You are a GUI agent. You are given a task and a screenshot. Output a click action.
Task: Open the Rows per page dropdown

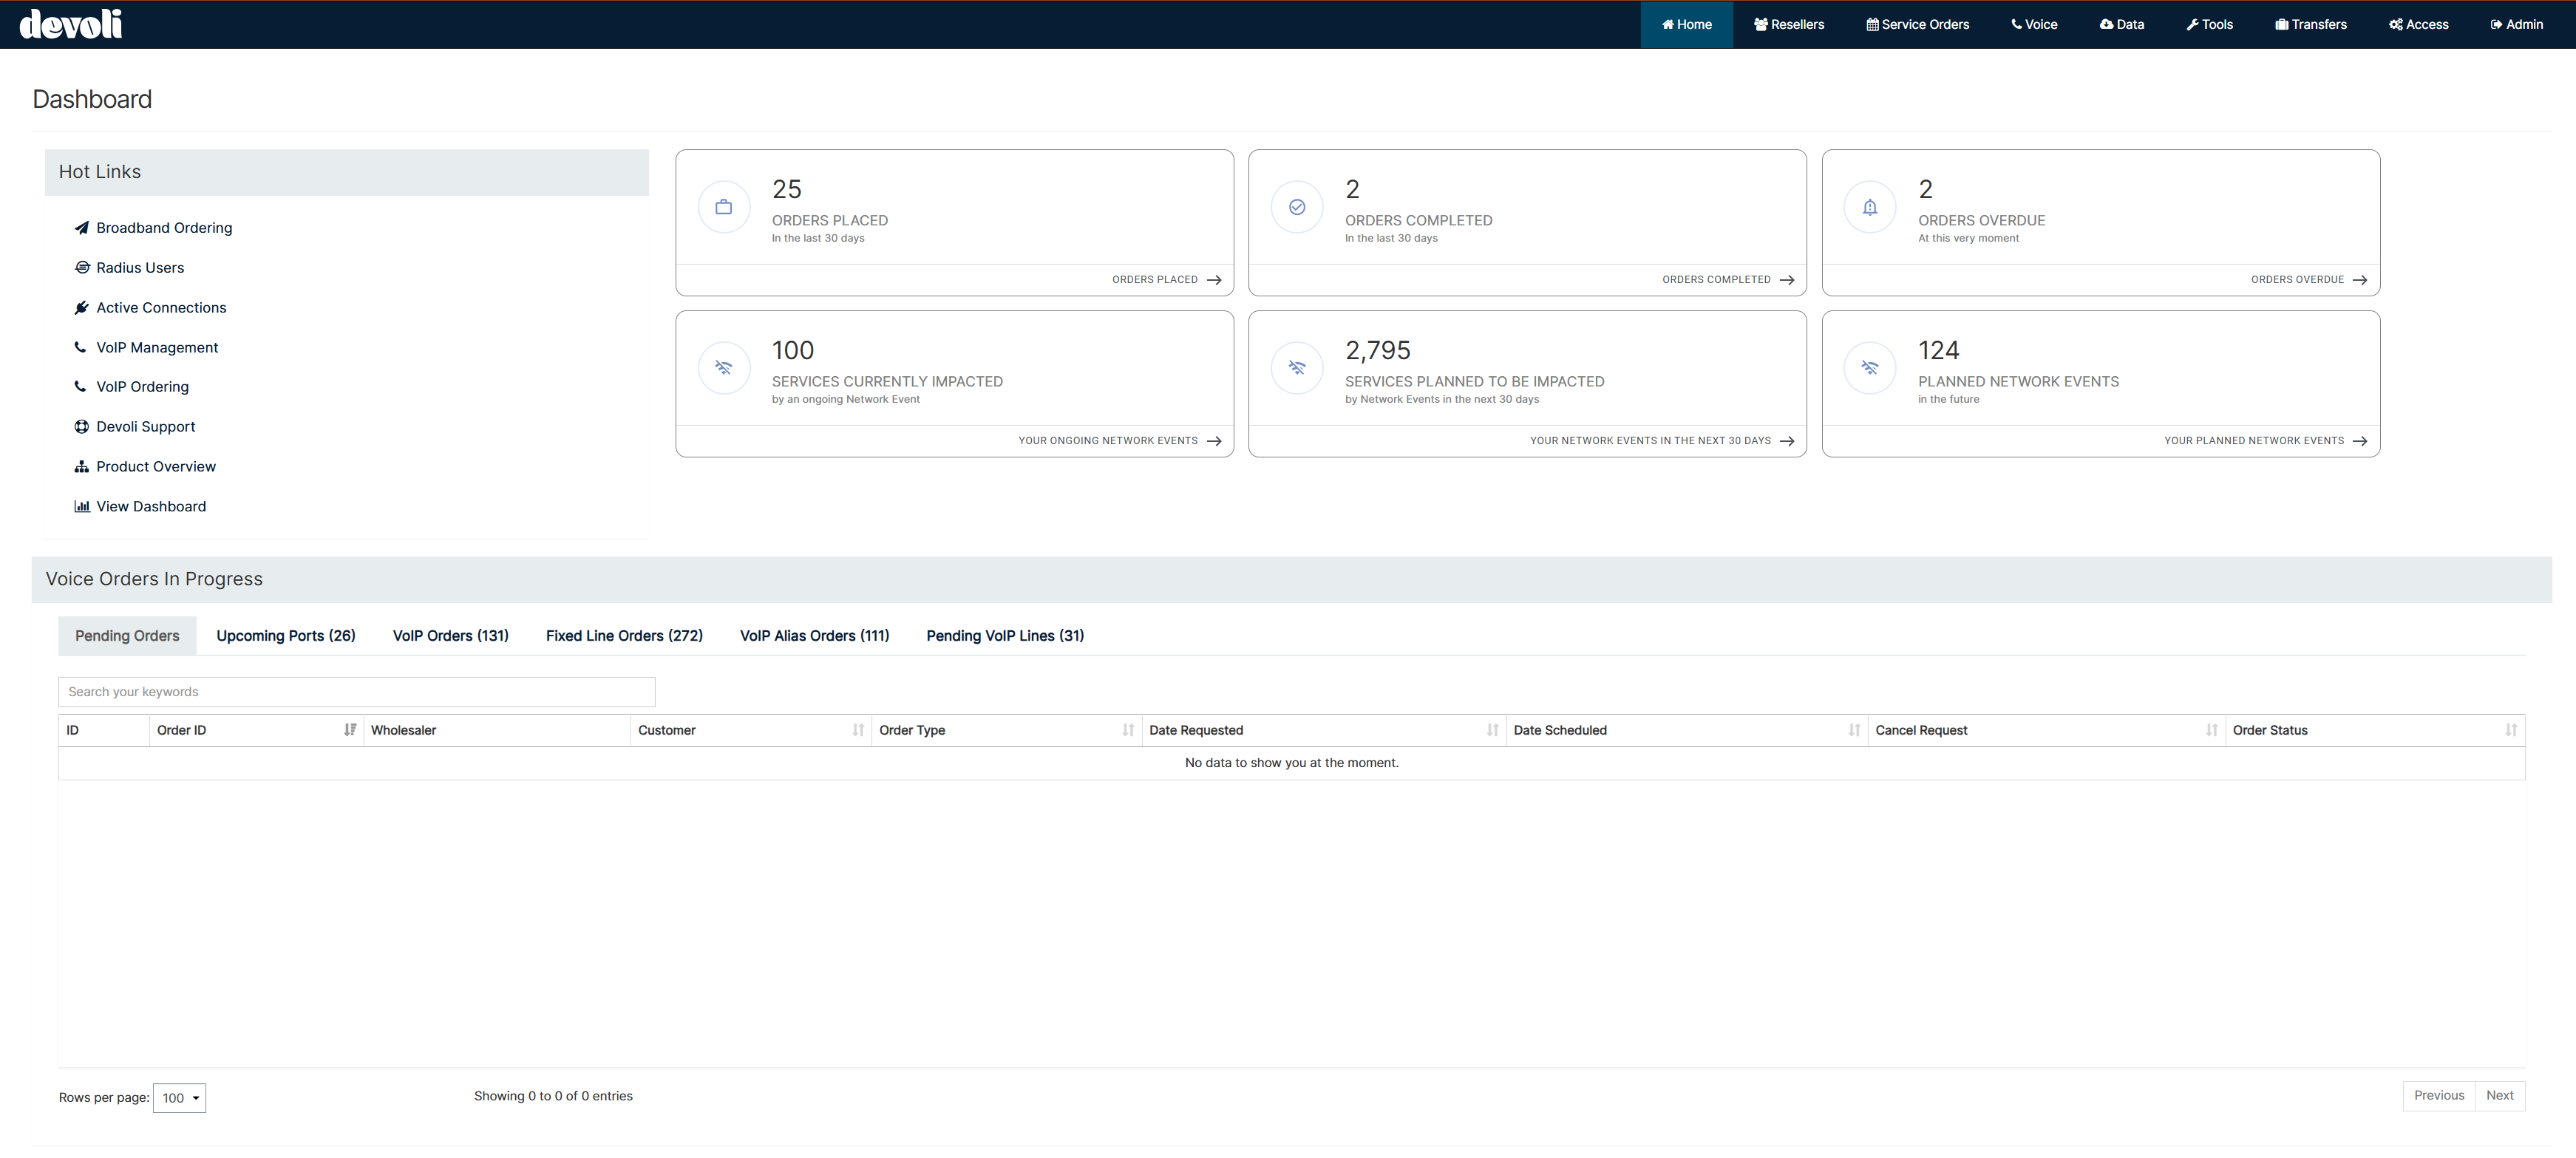pyautogui.click(x=179, y=1098)
